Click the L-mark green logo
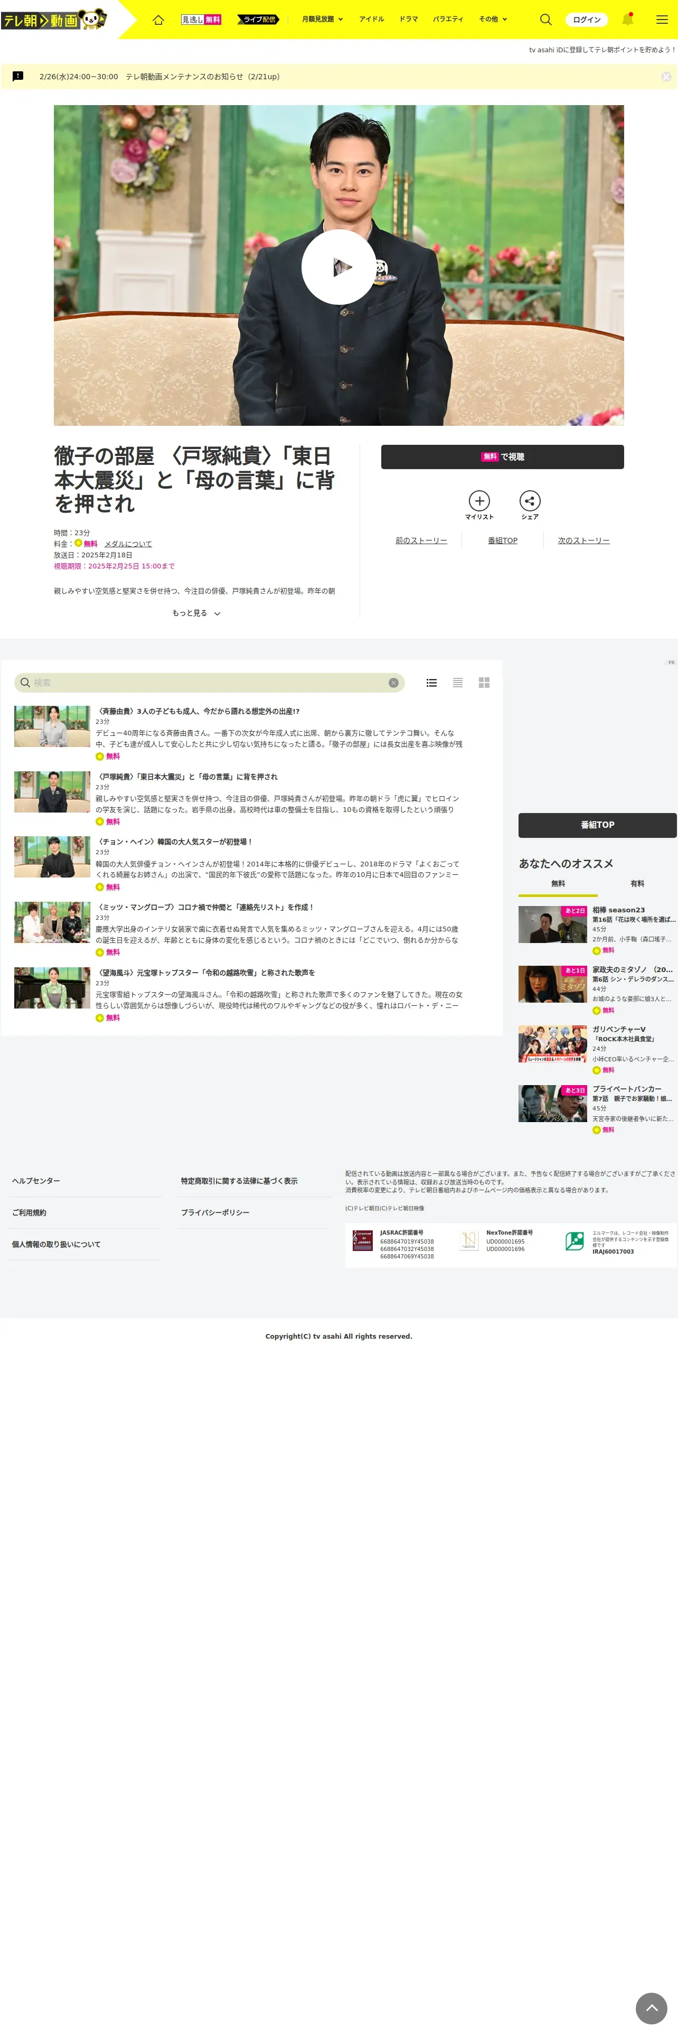 (575, 1241)
